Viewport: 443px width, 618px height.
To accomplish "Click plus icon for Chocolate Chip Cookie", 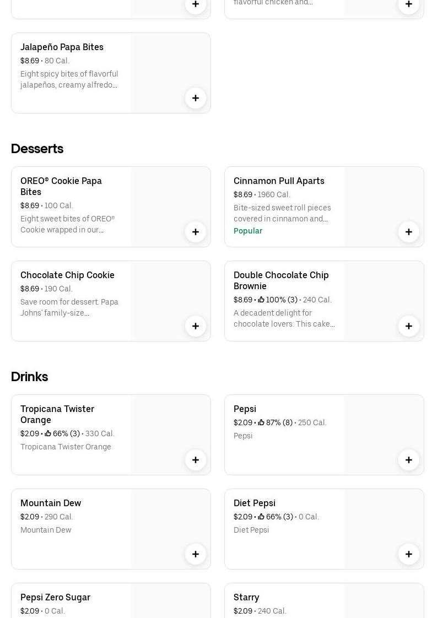I will (196, 326).
